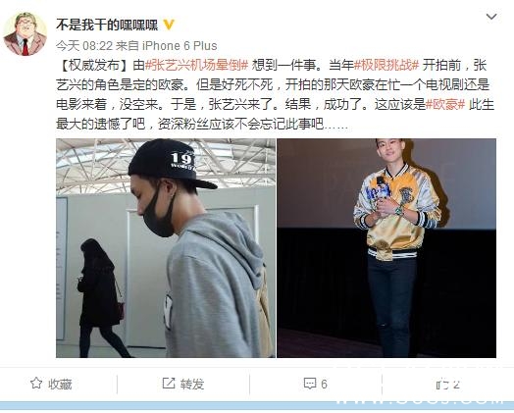Click the 收藏 label

60,384
